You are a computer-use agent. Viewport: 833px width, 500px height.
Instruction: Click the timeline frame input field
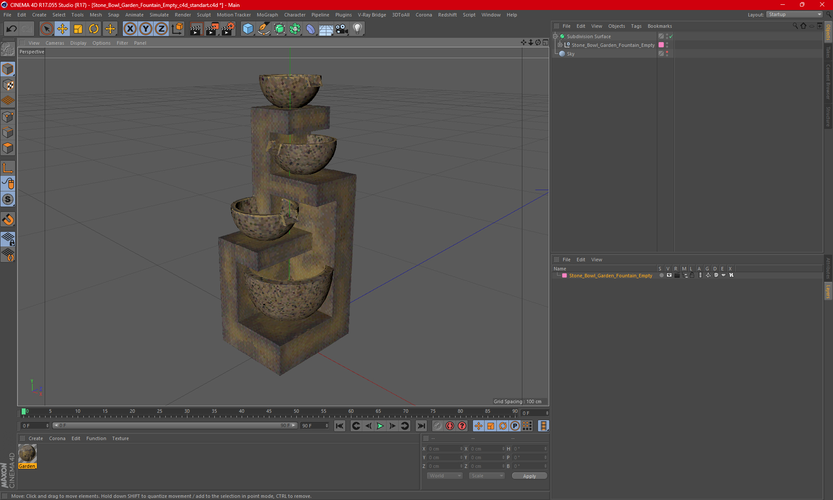pyautogui.click(x=33, y=425)
